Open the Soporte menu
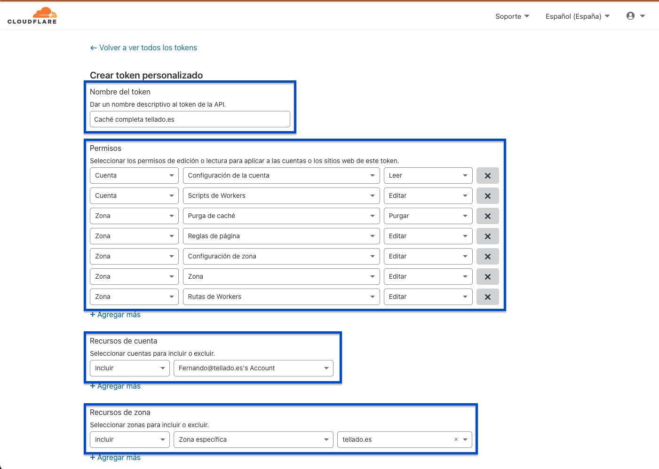Image resolution: width=659 pixels, height=469 pixels. tap(512, 16)
